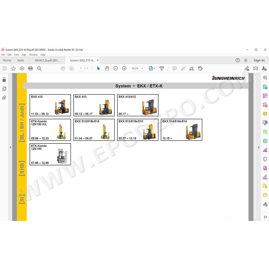
Task: Collapse right pane with side arrow
Action: coord(259,147)
